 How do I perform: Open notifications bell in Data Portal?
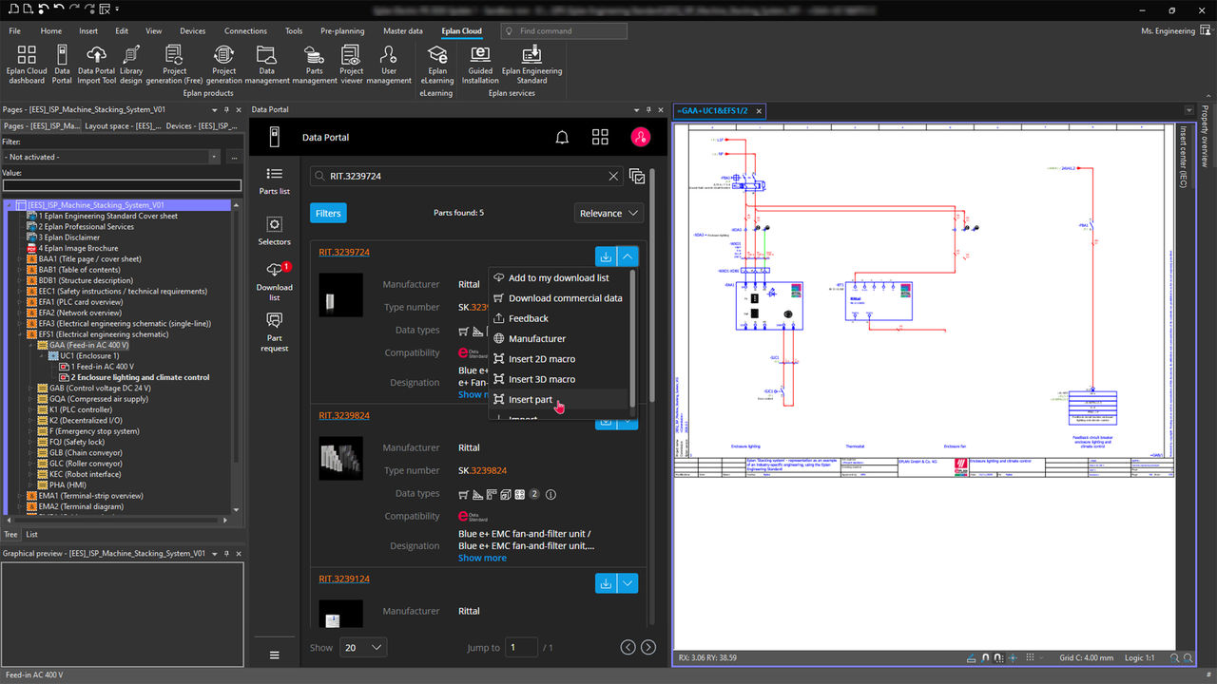(562, 138)
